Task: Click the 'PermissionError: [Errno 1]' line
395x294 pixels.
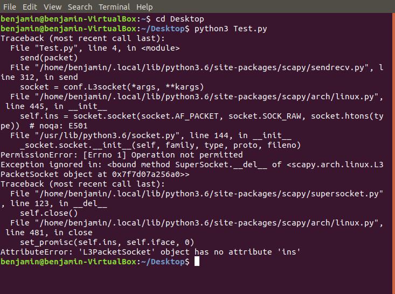Action: pos(122,155)
